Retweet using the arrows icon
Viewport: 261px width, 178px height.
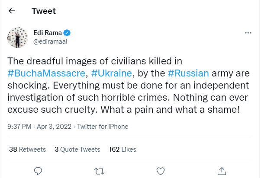click(99, 170)
